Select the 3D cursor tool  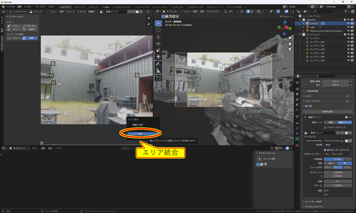point(158,30)
